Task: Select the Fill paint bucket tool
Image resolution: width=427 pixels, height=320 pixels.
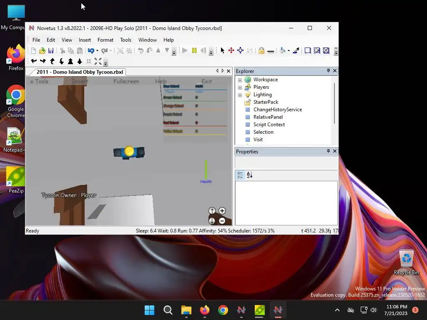Action: click(282, 50)
